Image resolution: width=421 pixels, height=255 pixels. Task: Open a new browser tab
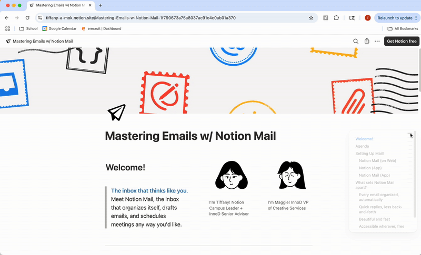(101, 5)
